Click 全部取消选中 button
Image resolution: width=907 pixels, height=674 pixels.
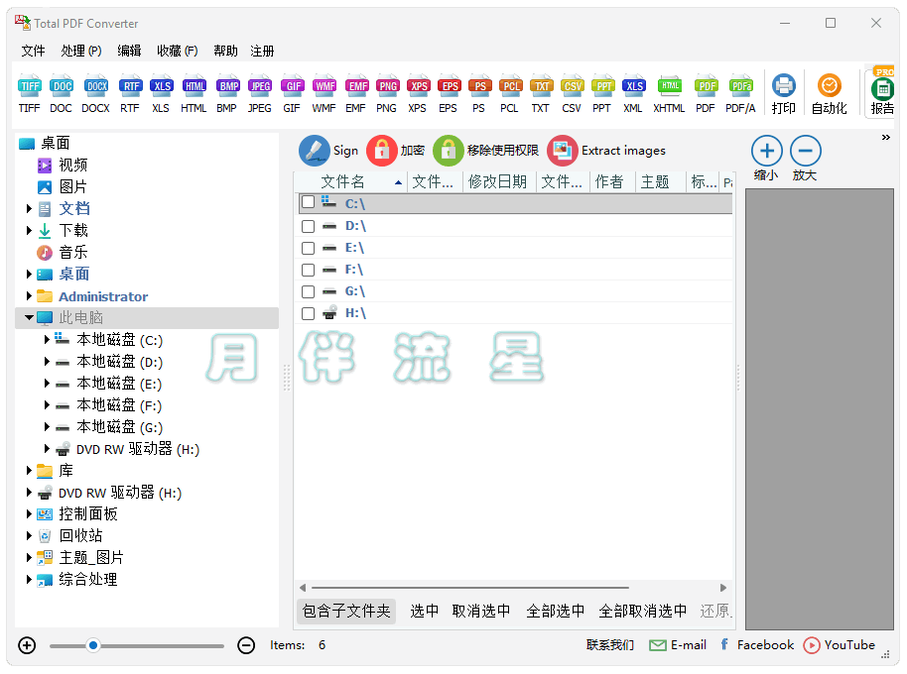643,611
